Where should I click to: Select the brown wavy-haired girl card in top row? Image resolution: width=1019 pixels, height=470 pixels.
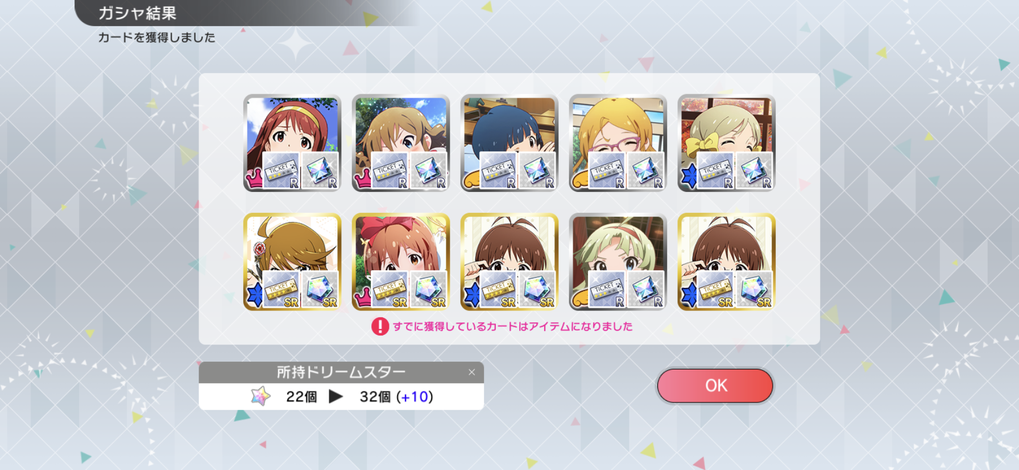[401, 143]
